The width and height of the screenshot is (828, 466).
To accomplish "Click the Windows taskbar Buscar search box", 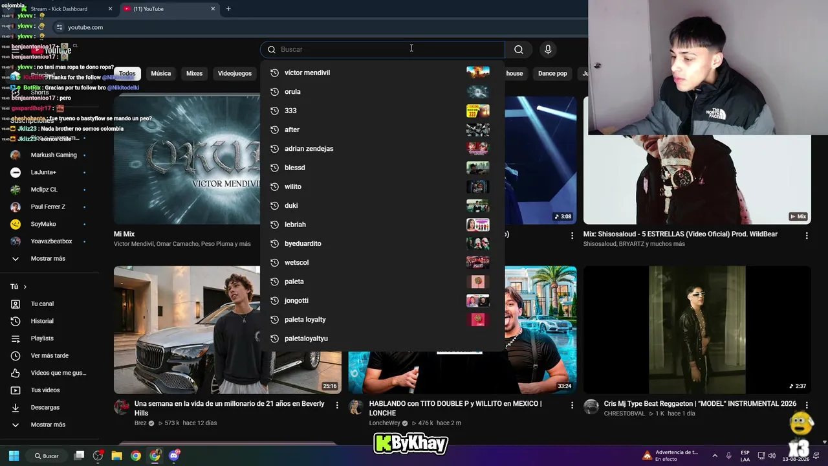I will [47, 456].
